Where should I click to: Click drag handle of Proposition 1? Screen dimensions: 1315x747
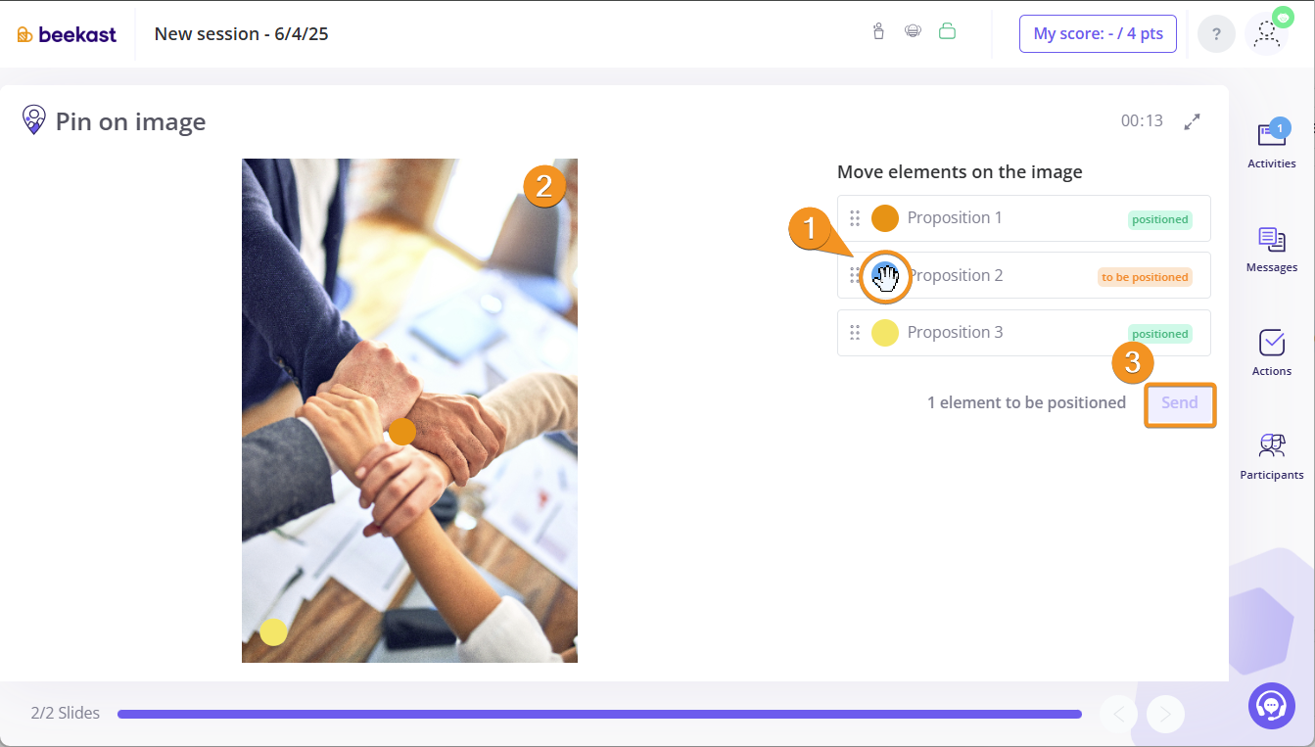click(855, 218)
